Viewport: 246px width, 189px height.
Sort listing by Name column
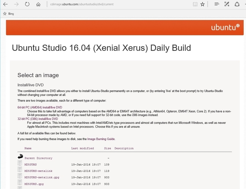tap(28, 148)
